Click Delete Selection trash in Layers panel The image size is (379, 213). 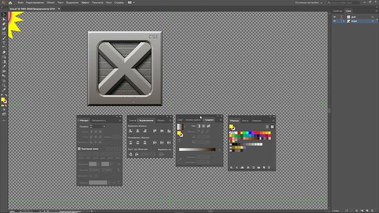(x=372, y=211)
